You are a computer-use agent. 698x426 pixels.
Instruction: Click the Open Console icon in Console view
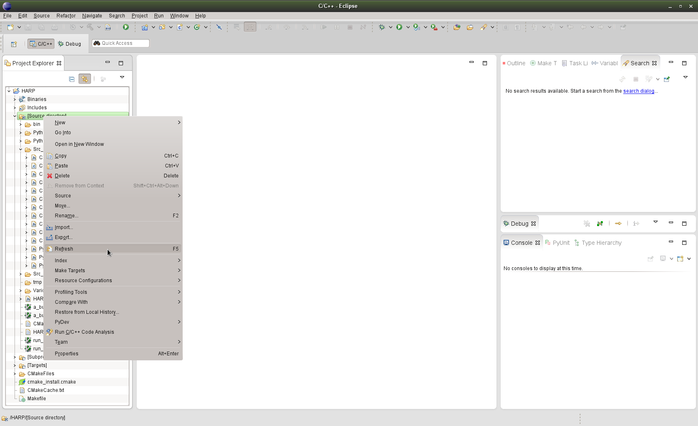(x=680, y=259)
